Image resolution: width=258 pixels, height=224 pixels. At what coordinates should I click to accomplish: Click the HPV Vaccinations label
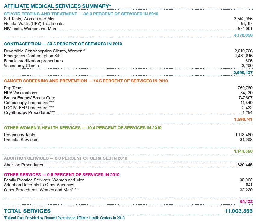pyautogui.click(x=20, y=93)
